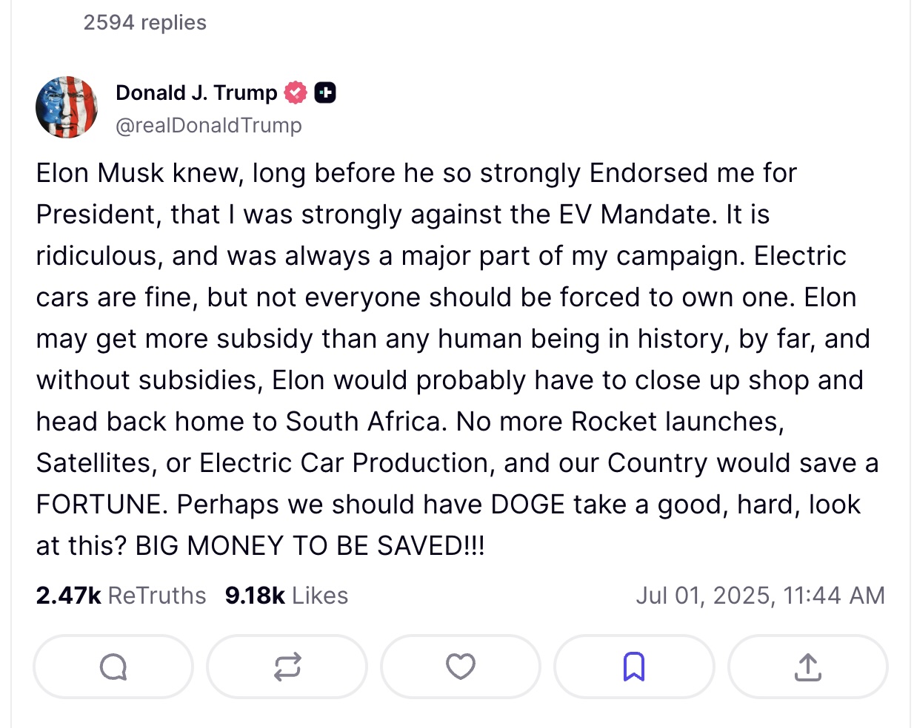Toggle the bookmark icon on this post
914x728 pixels.
[x=634, y=667]
